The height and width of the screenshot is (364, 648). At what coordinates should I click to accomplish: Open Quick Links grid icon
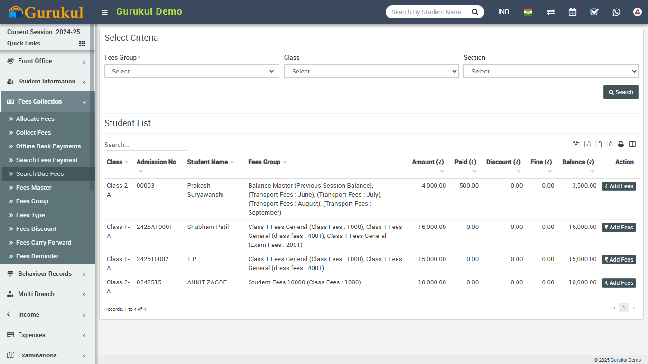point(82,44)
